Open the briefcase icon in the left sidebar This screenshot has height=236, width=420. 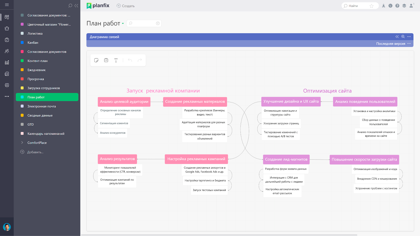[7, 28]
